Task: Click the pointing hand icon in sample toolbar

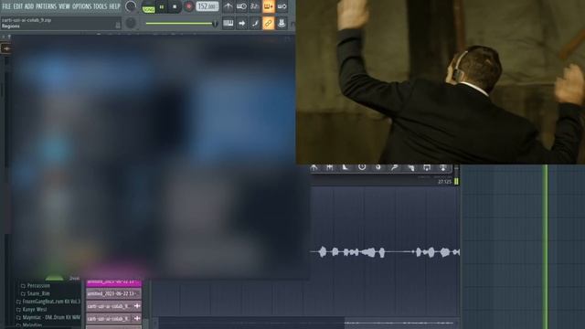Action: 410,167
